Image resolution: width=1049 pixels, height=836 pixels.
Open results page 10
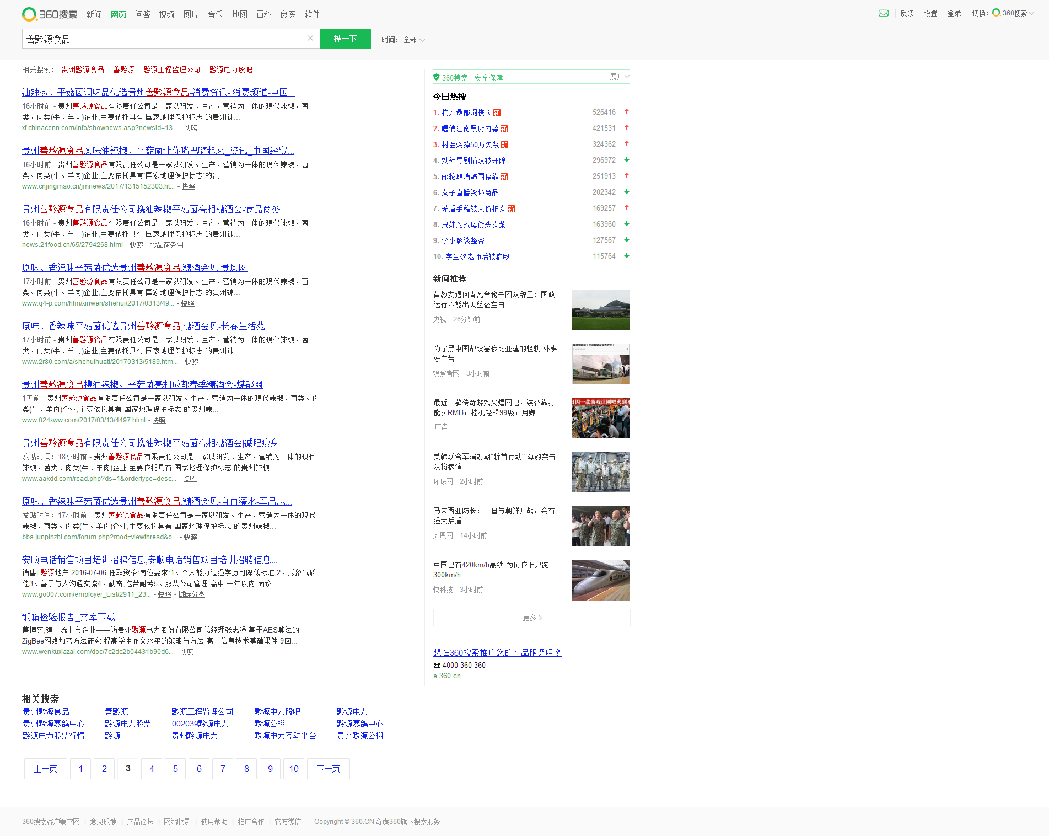pos(294,769)
